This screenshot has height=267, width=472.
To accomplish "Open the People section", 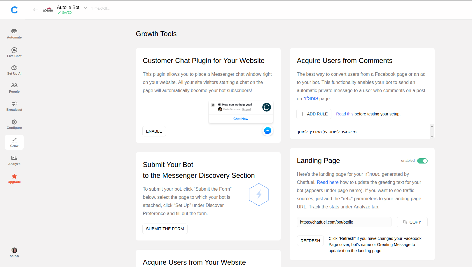I will tap(14, 88).
